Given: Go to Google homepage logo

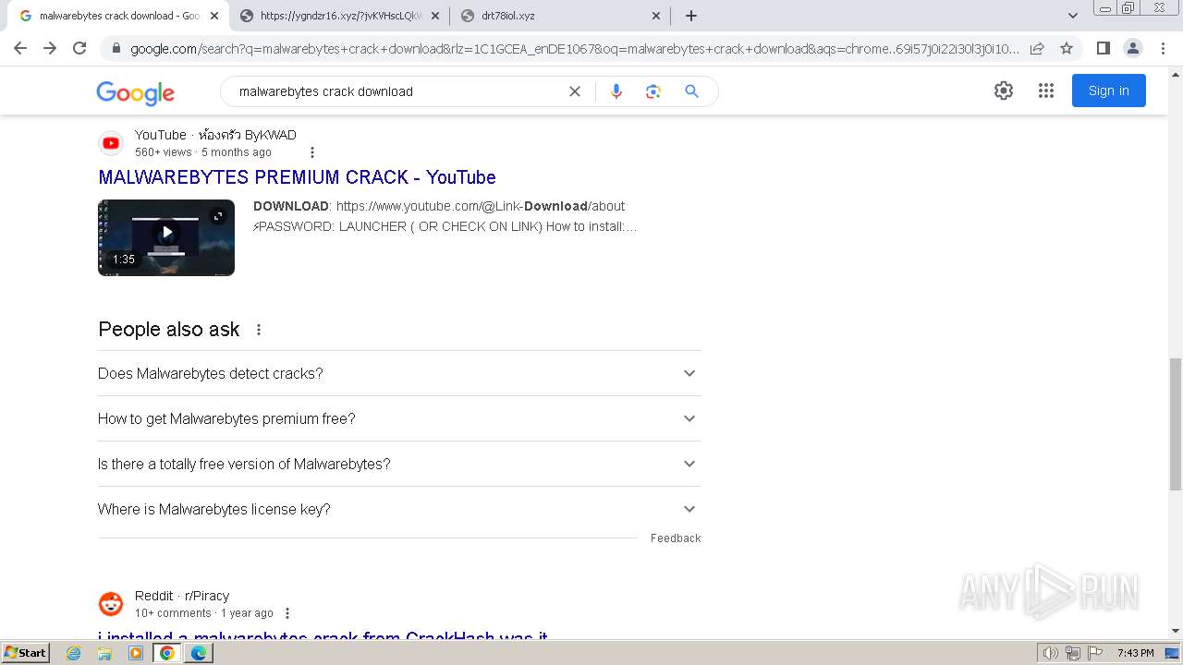Looking at the screenshot, I should 135,92.
